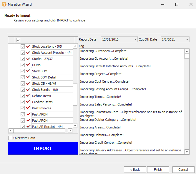
Task: Click the item list vertical scrollbar thumb
Action: point(75,94)
